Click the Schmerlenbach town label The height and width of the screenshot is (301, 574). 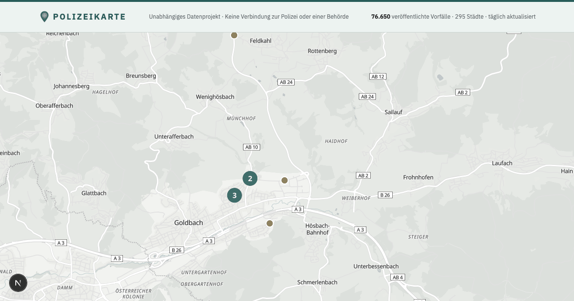click(x=317, y=282)
